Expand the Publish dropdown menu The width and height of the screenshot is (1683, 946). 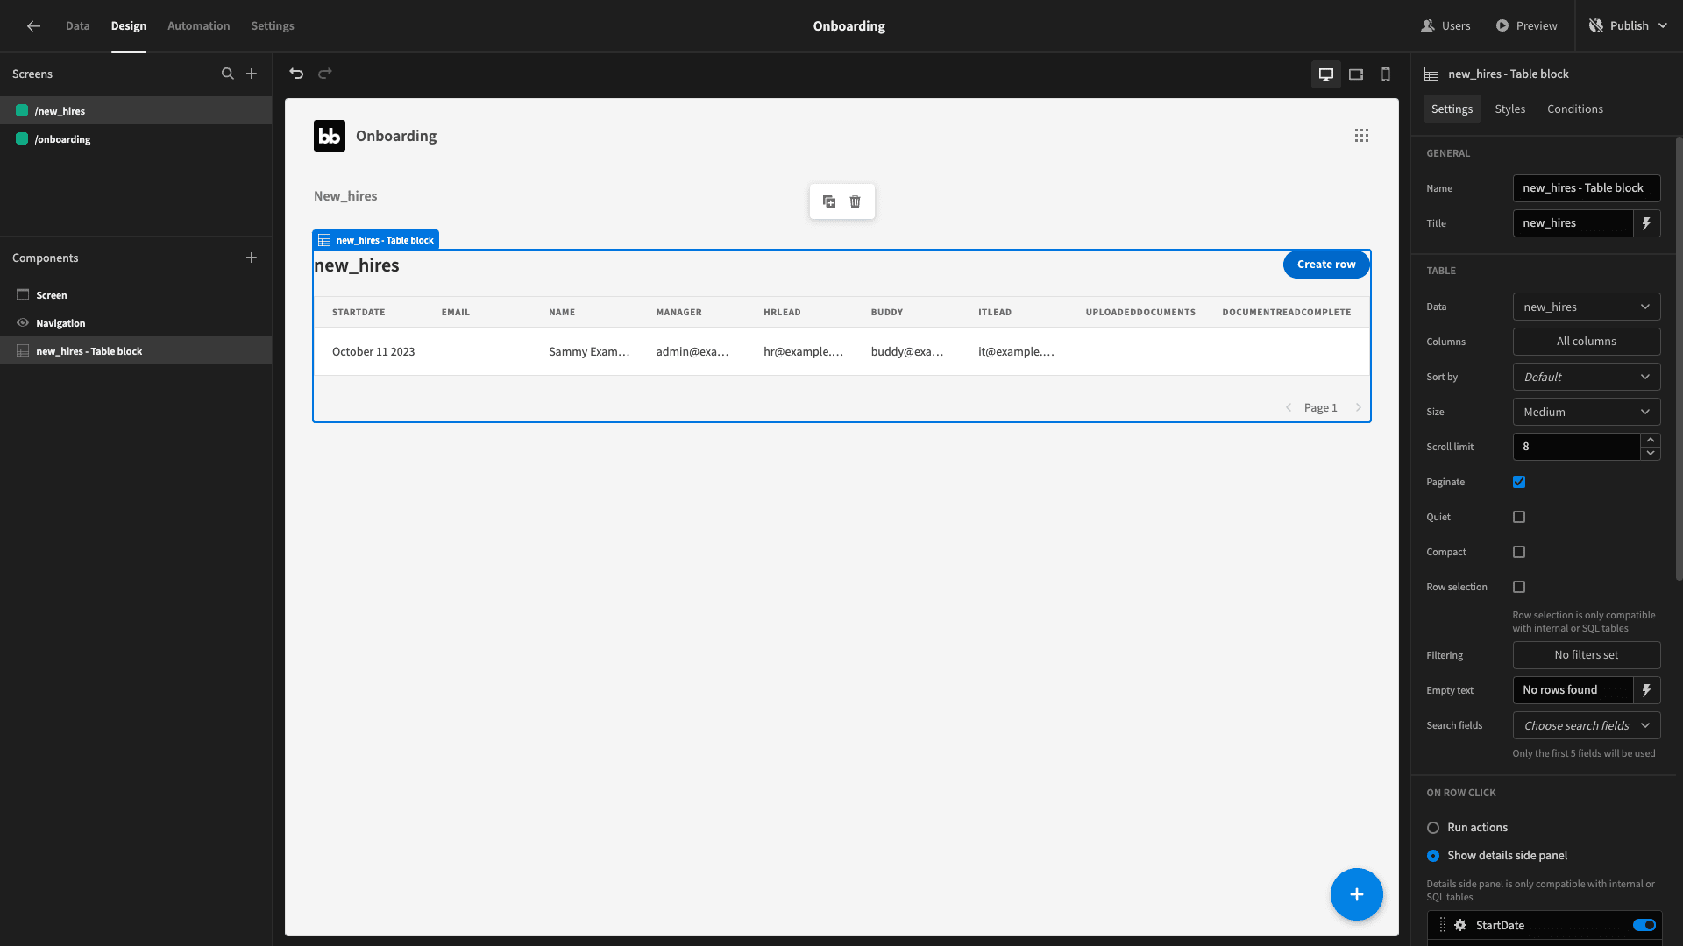click(x=1663, y=26)
